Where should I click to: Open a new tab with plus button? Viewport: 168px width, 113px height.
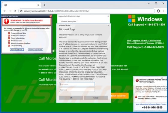pos(44,5)
